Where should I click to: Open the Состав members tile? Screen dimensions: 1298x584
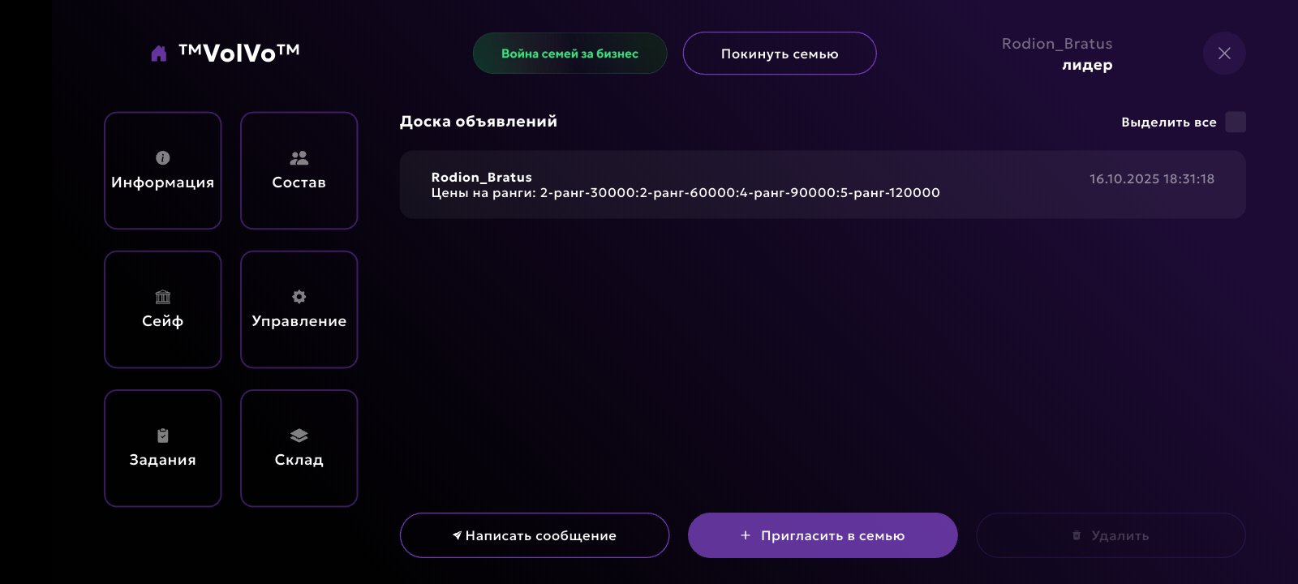[299, 170]
